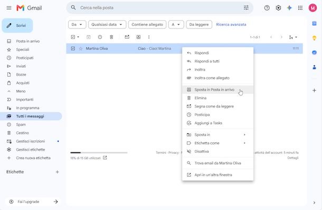Open Google Keep in side panel
Viewport: 322px width, 210px height.
pos(314,38)
